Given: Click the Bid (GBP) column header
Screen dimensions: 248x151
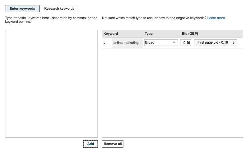Looking at the screenshot, I should 190,34.
